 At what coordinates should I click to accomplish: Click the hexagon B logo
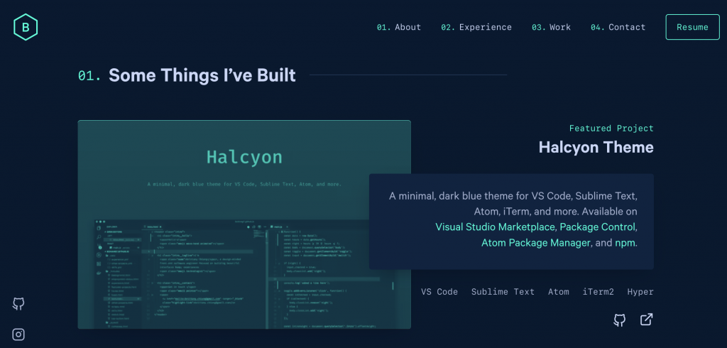pyautogui.click(x=25, y=27)
